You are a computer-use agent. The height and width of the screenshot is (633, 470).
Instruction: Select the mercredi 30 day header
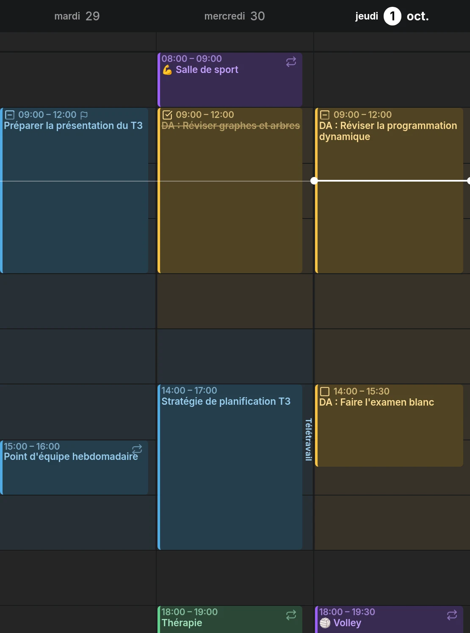tap(235, 16)
